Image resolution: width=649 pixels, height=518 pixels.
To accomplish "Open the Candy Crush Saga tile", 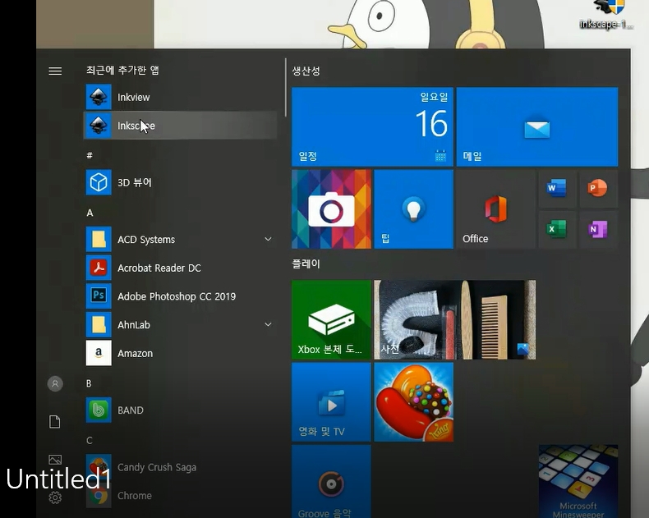I will click(x=413, y=402).
